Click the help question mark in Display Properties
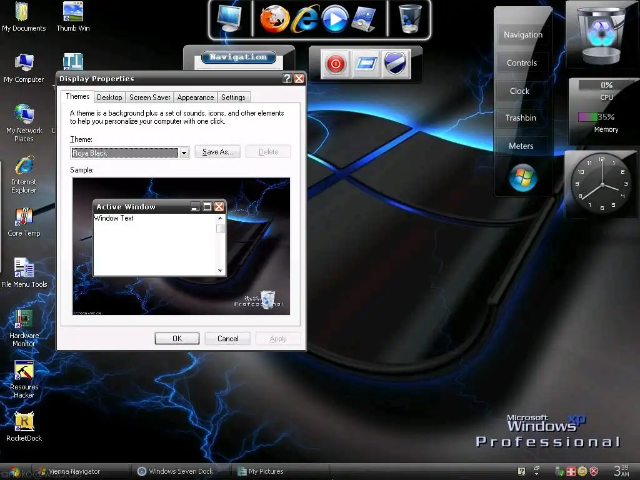Screen dimensions: 640x480 (287, 78)
